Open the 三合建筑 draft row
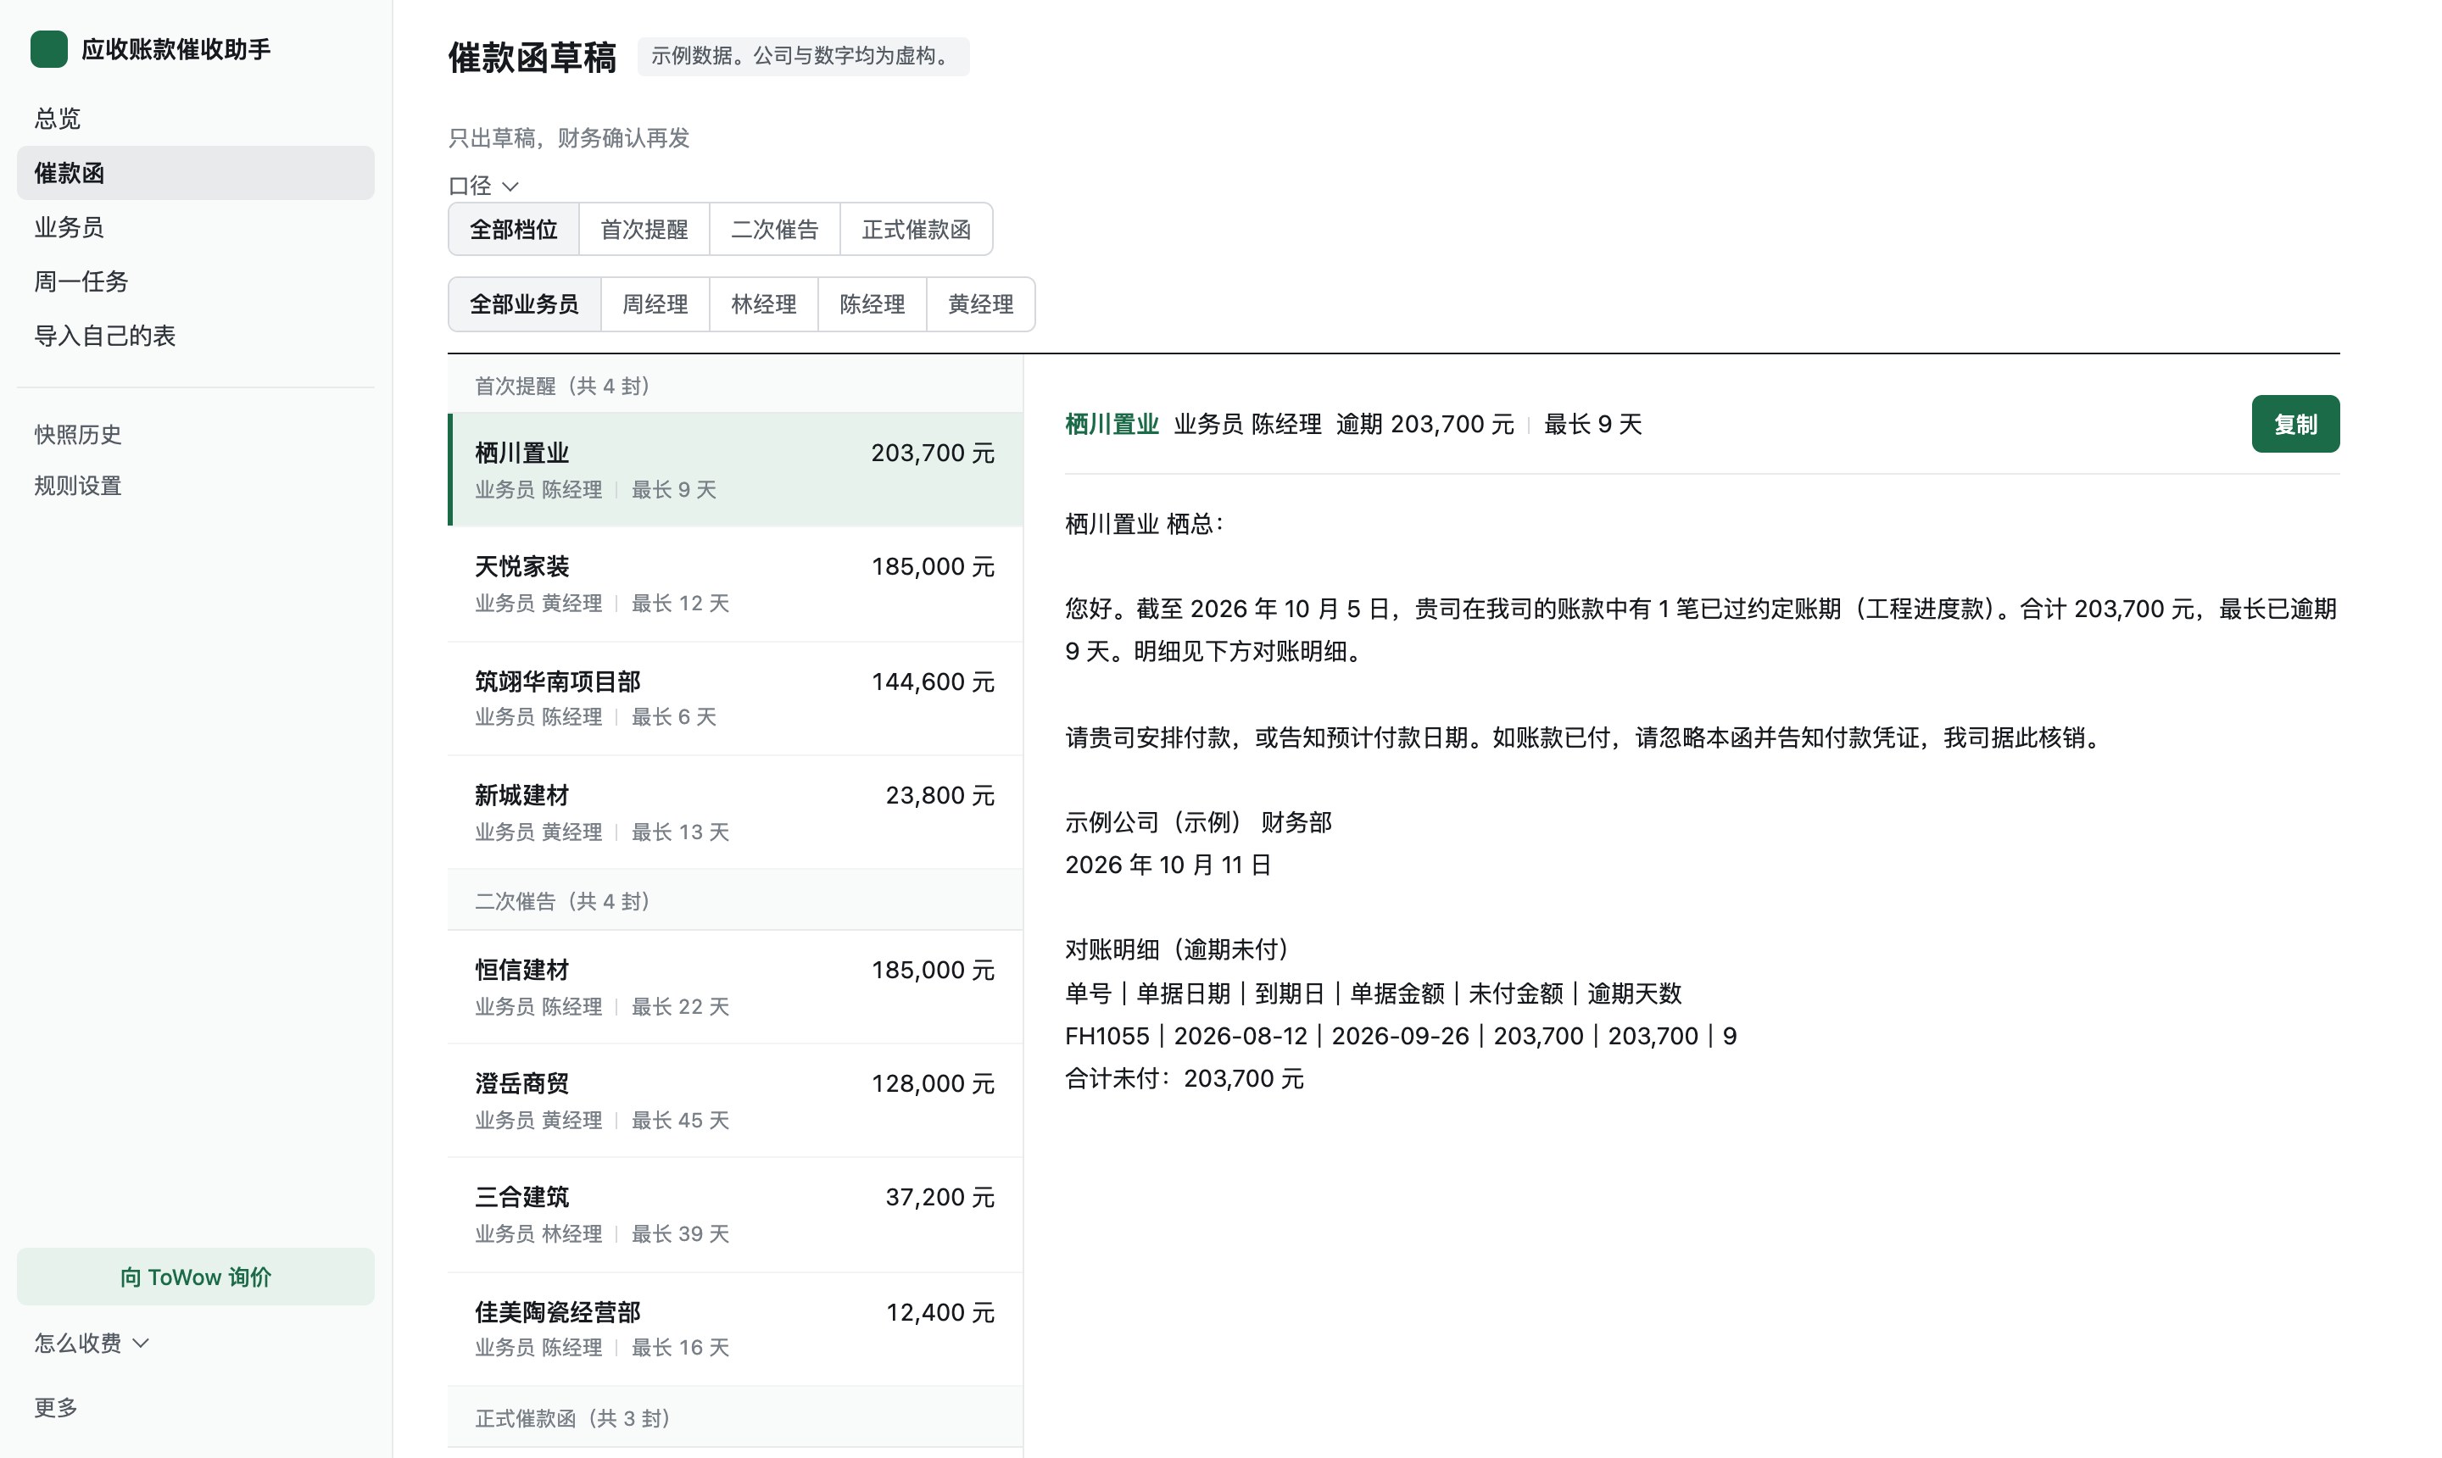 pos(735,1215)
